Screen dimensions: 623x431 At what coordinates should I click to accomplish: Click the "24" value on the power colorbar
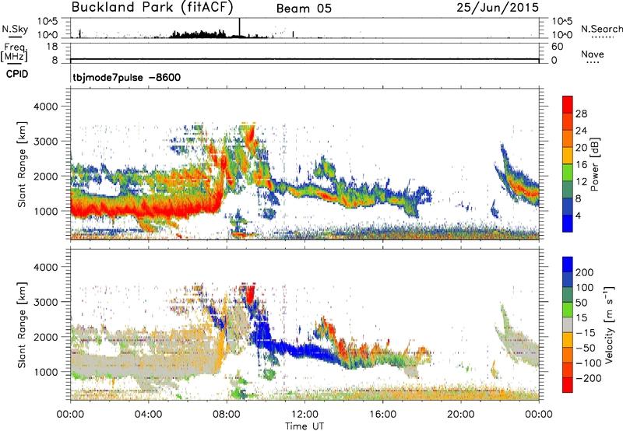[x=581, y=131]
